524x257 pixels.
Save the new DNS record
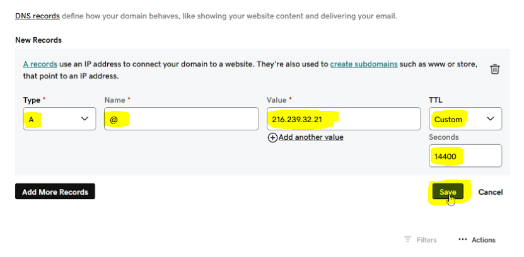click(x=448, y=192)
